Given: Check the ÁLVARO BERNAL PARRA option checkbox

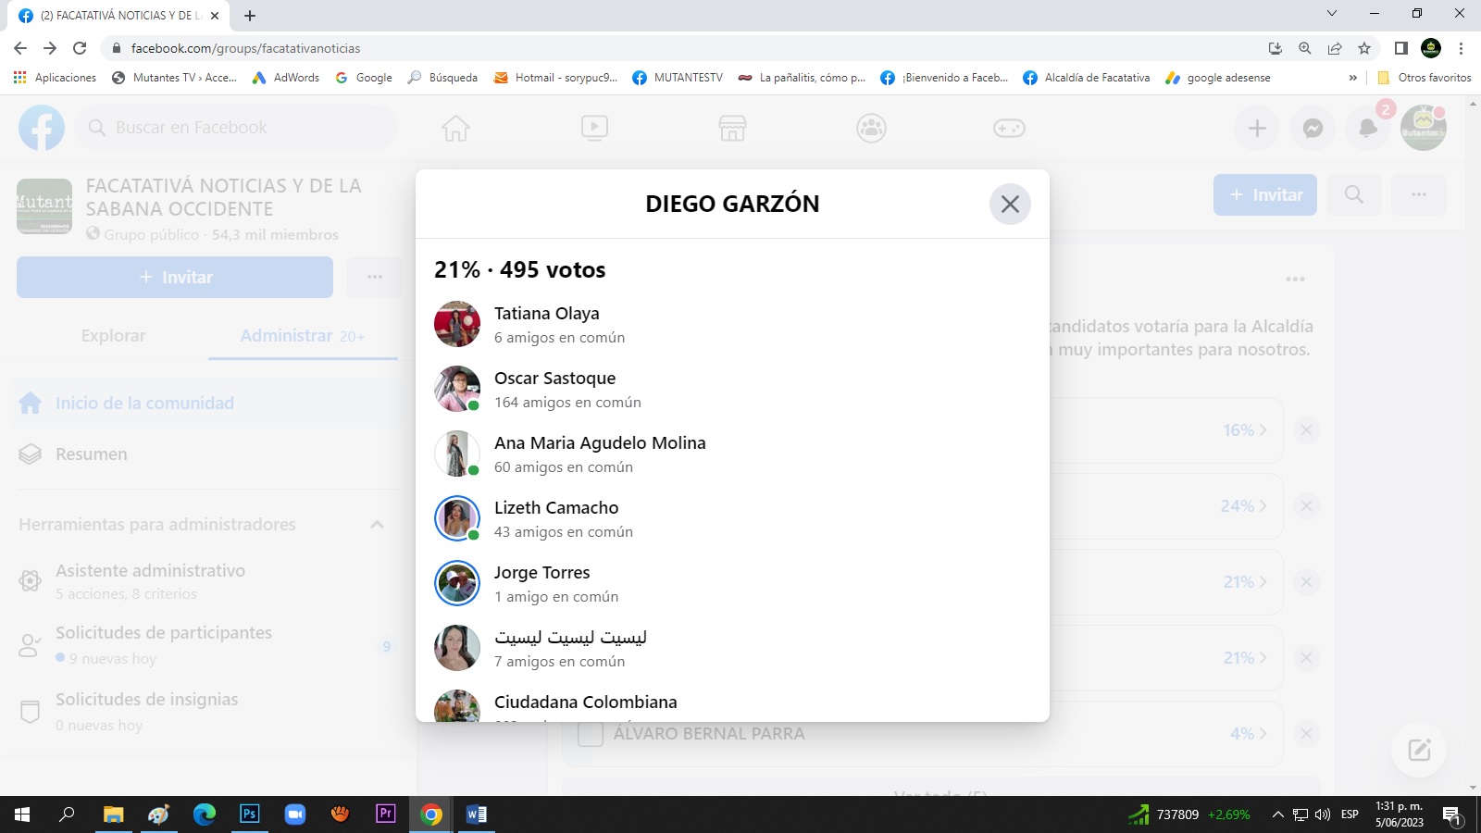Looking at the screenshot, I should point(591,734).
